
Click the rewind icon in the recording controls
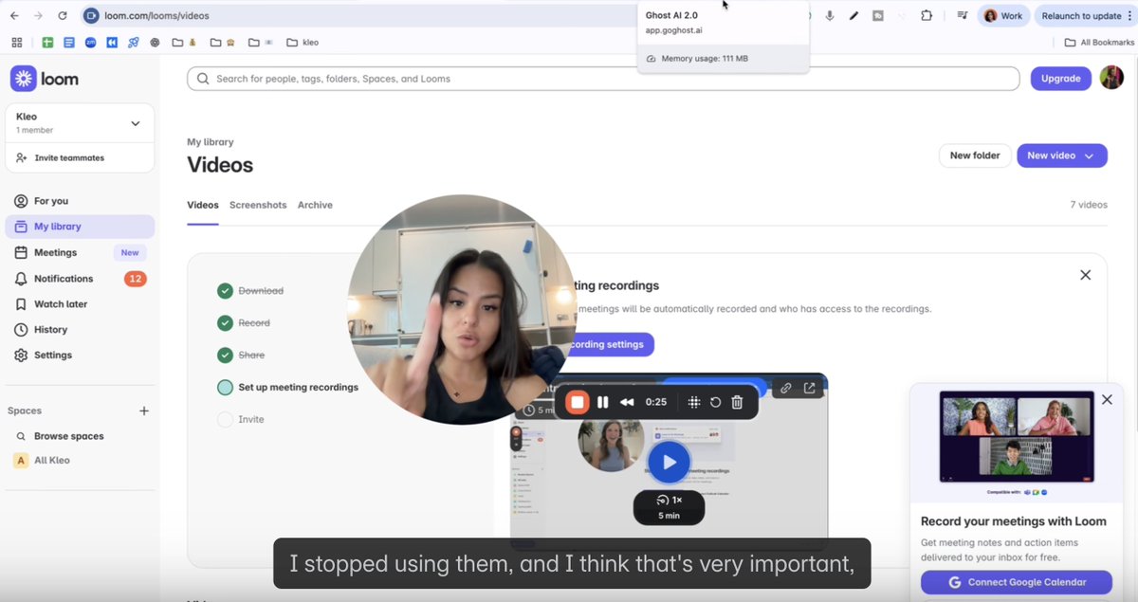[627, 402]
